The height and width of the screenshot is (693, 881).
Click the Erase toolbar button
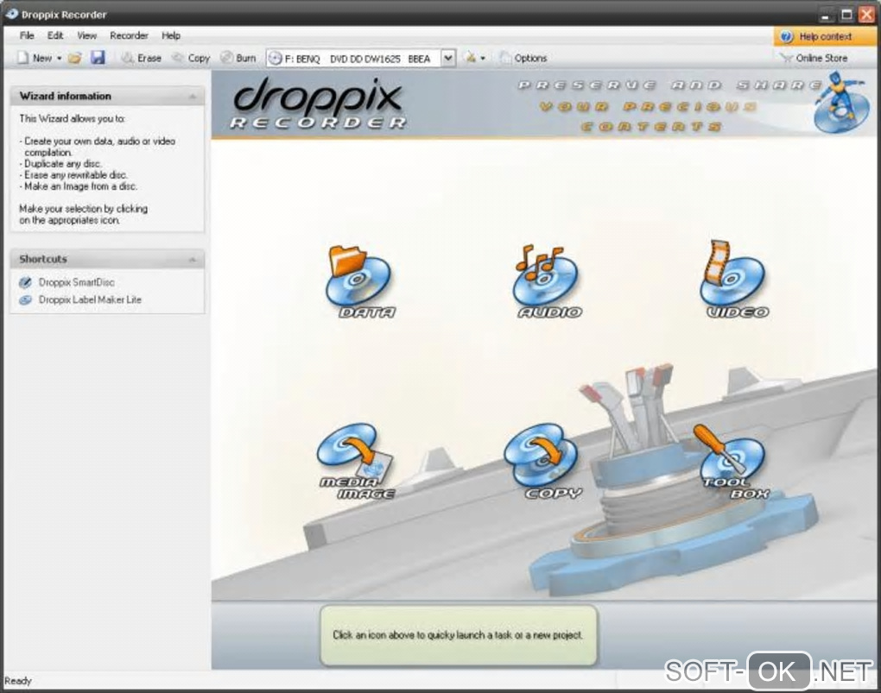pos(142,58)
